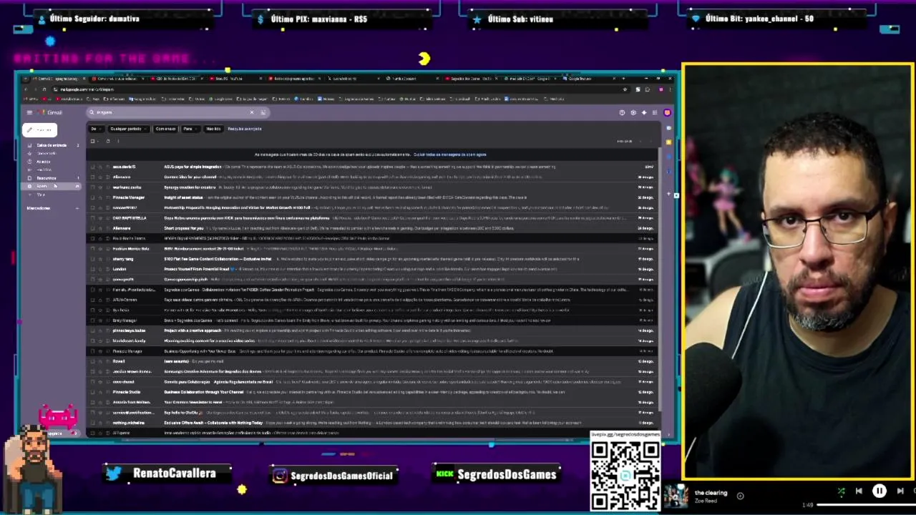
Task: Open the Google account avatar in Gmail
Action: coord(667,112)
